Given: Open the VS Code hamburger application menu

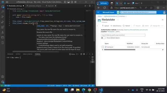Looking at the screenshot, I should [x=7, y=2].
